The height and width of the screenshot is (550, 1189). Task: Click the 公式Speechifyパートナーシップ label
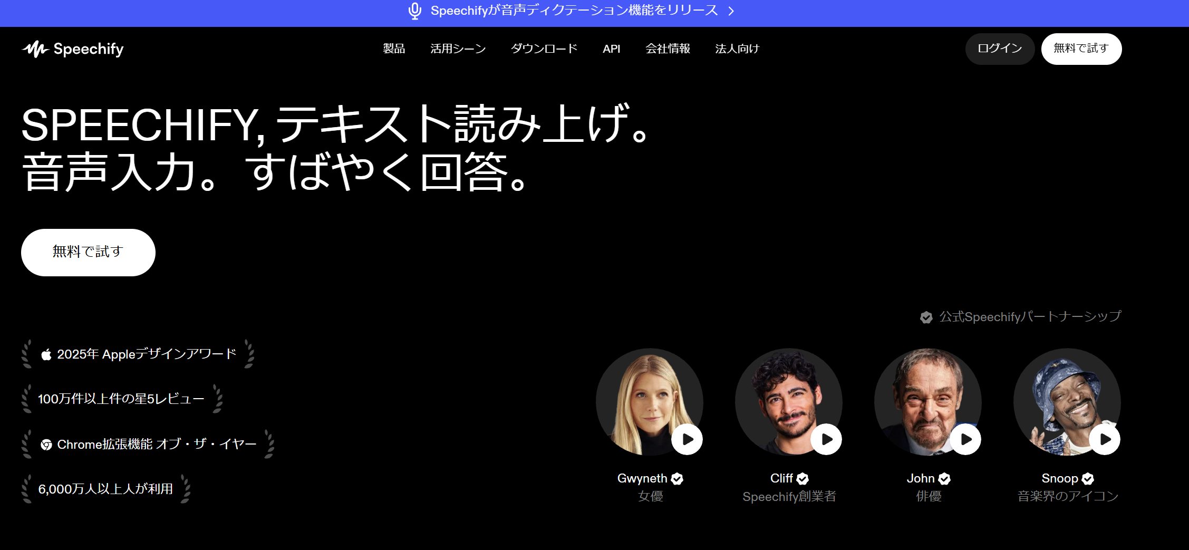[x=1030, y=317]
